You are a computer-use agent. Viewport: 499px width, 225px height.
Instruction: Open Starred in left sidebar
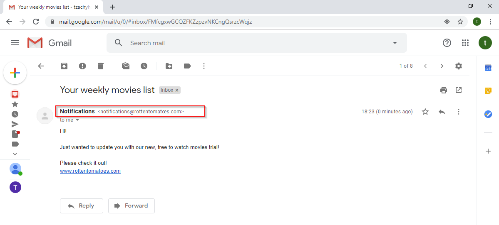click(15, 104)
